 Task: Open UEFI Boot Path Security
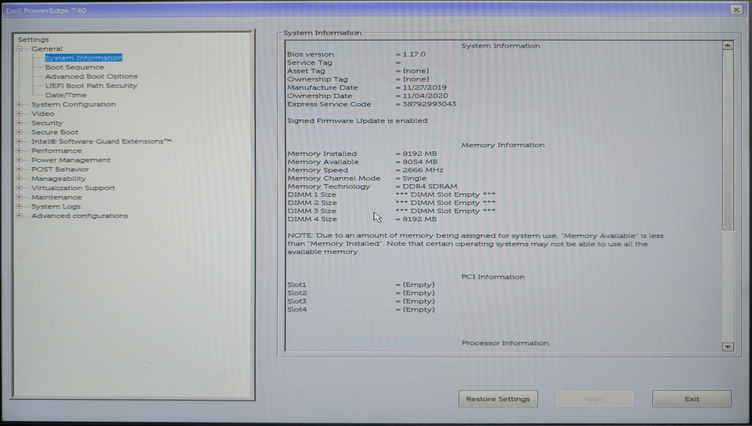pyautogui.click(x=91, y=86)
